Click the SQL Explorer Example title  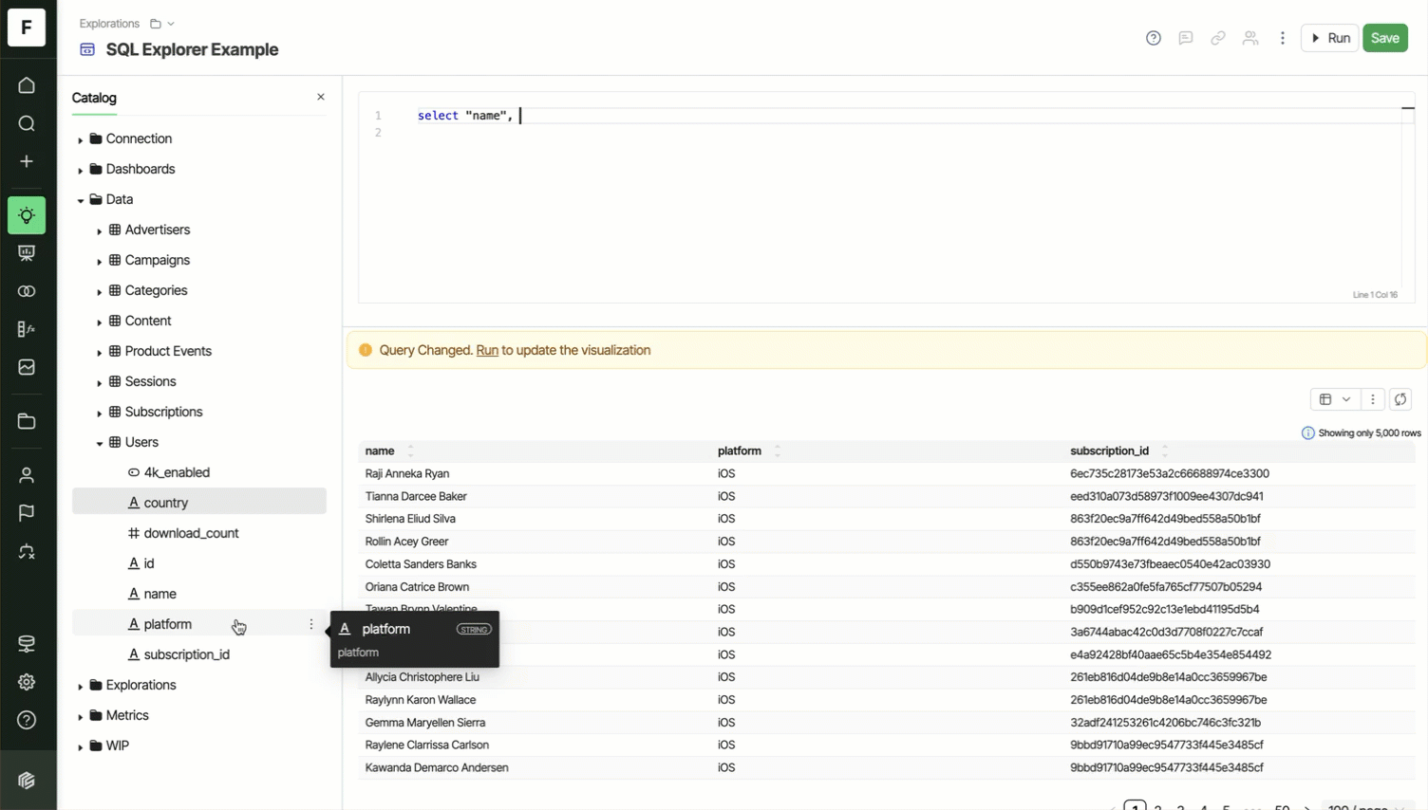coord(192,49)
